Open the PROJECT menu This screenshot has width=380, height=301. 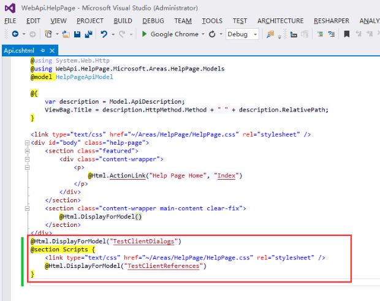(90, 21)
